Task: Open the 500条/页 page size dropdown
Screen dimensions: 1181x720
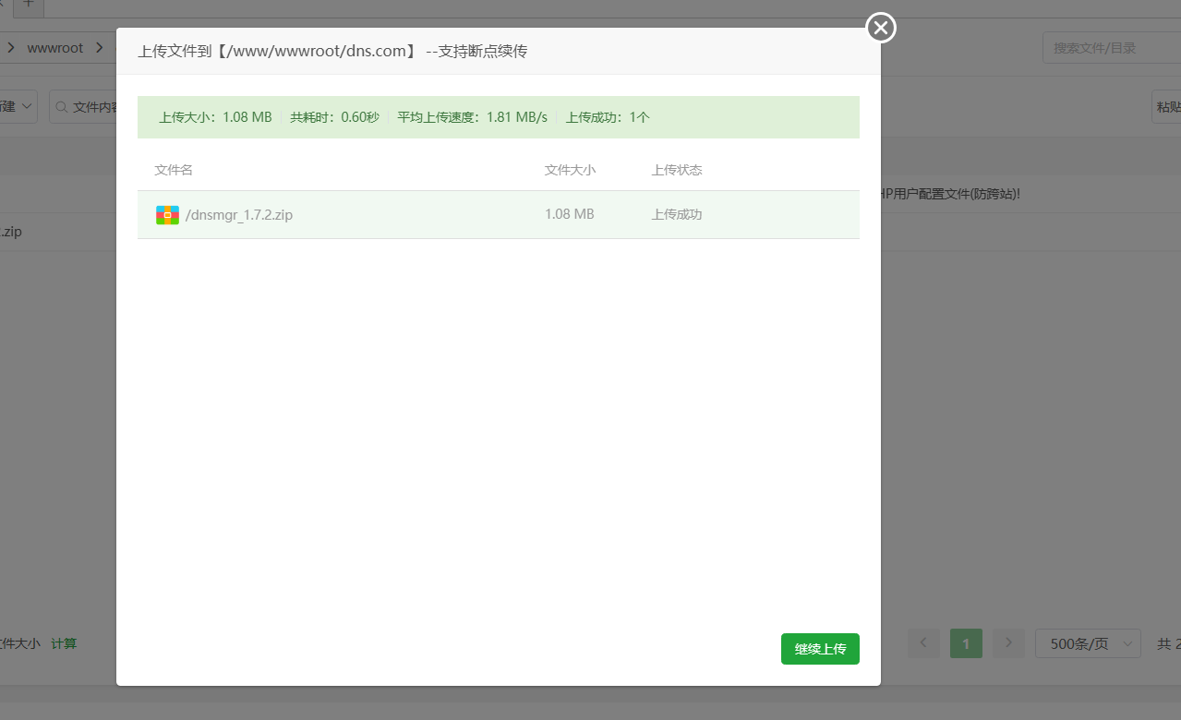Action: click(x=1088, y=643)
